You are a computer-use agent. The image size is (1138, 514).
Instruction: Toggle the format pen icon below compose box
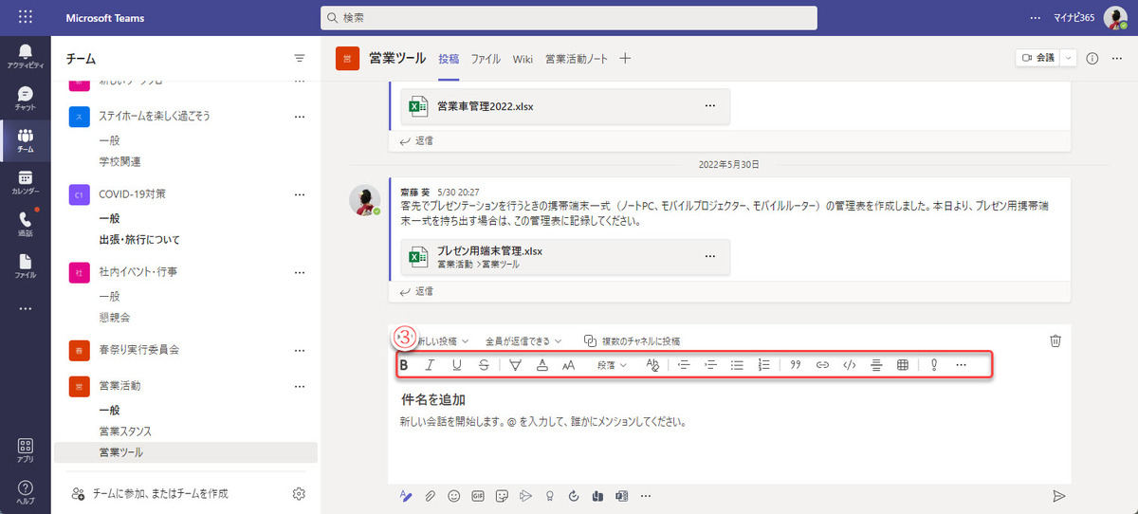click(405, 495)
